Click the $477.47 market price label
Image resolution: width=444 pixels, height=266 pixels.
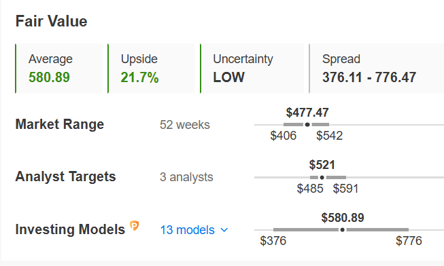point(307,113)
